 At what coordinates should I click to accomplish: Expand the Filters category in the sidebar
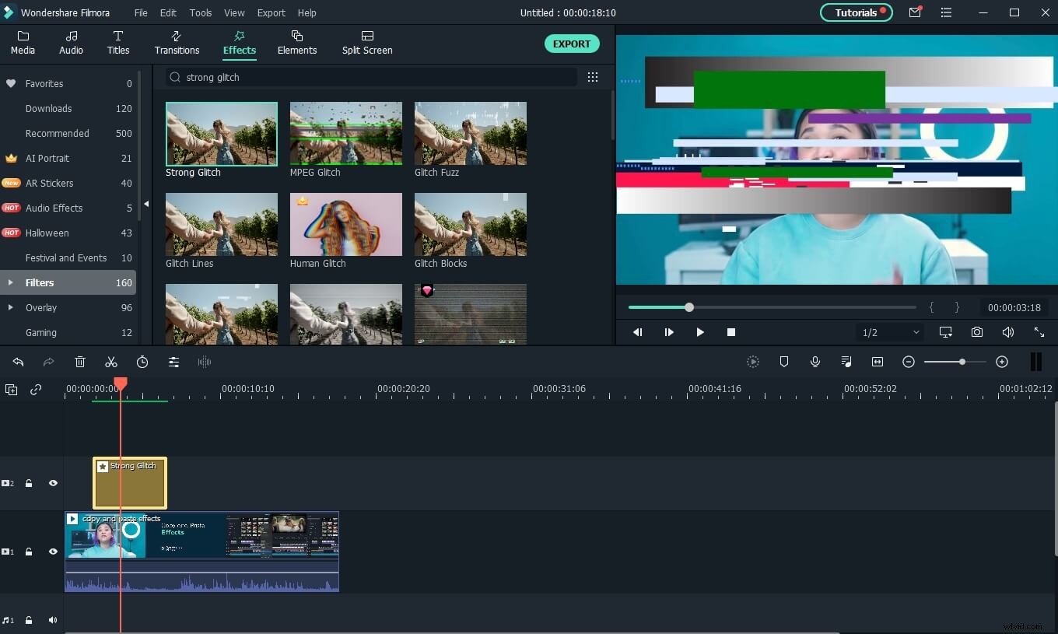10,282
